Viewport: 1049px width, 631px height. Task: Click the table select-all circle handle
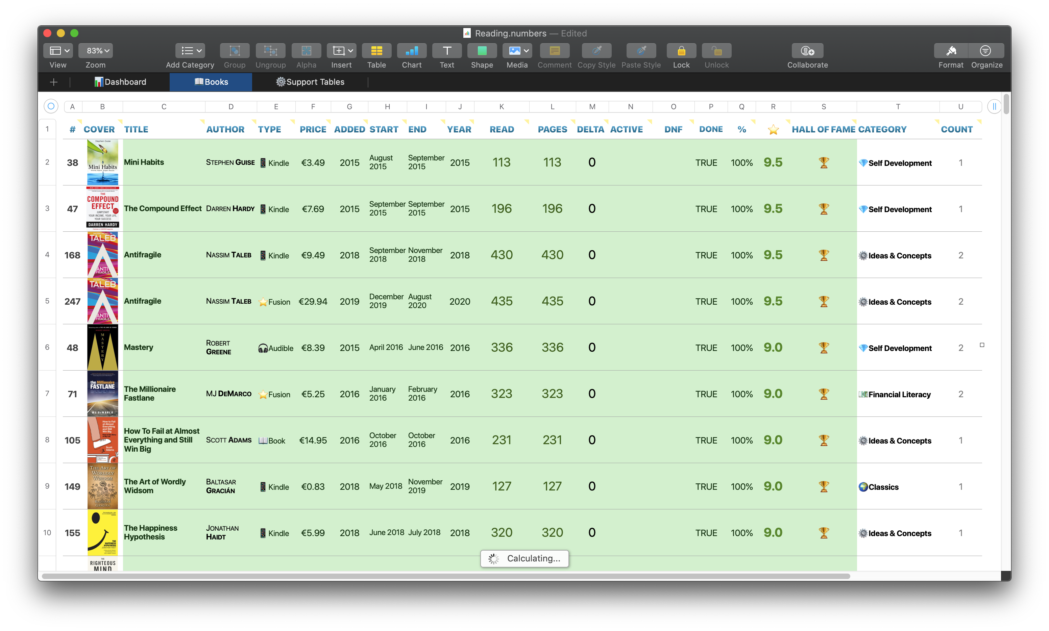(x=51, y=106)
